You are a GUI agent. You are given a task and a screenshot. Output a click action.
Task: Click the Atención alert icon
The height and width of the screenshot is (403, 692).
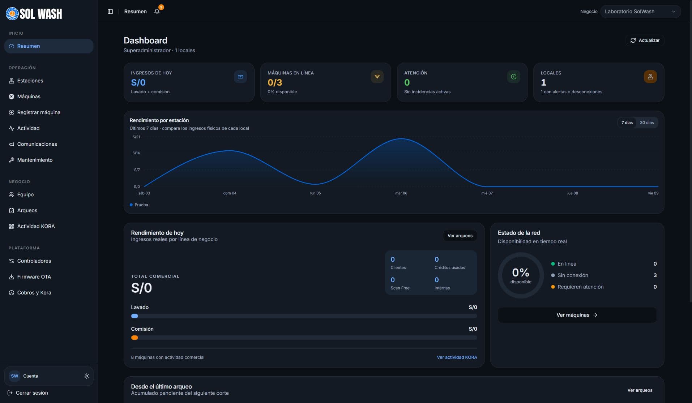[513, 77]
